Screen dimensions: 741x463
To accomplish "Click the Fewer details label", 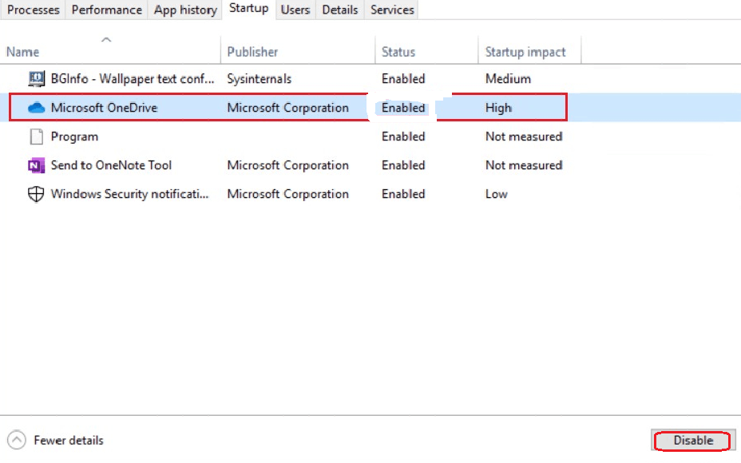I will click(x=69, y=441).
